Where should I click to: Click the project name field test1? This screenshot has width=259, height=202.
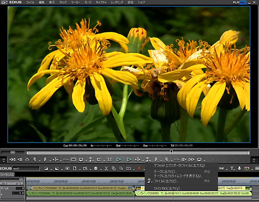[26, 168]
